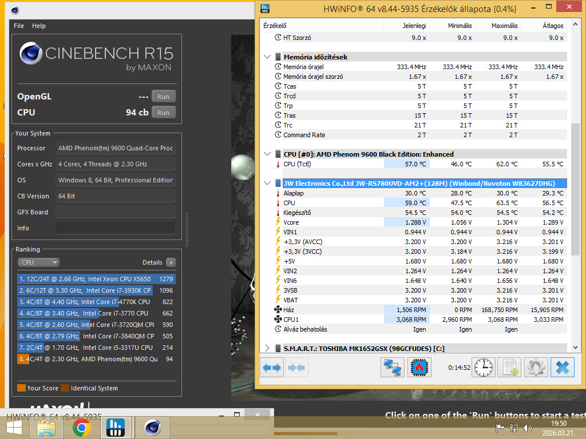586x439 pixels.
Task: Click the Érzékelő column header
Action: click(x=322, y=26)
